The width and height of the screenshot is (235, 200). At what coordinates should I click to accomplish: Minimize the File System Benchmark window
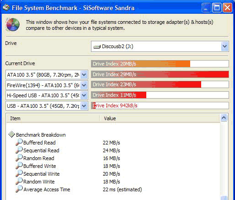206,8
